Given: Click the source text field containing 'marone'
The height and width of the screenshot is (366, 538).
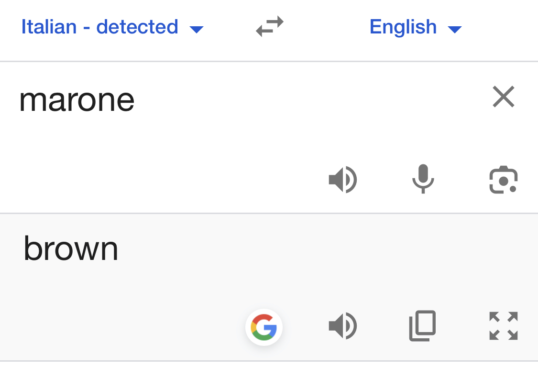Looking at the screenshot, I should pyautogui.click(x=77, y=100).
